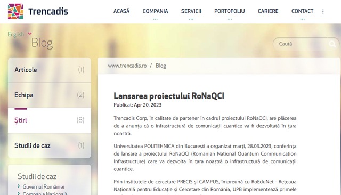This screenshot has width=341, height=195.
Task: Select the Știri blog category
Action: coord(50,120)
